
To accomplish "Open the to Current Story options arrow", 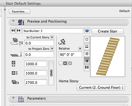I will 52,37.
